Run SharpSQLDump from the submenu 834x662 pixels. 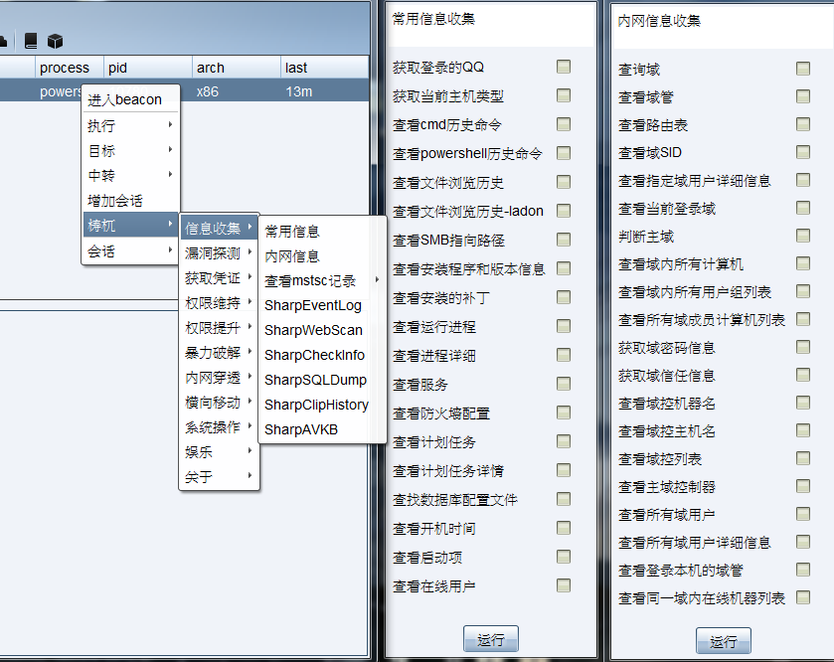(x=322, y=380)
